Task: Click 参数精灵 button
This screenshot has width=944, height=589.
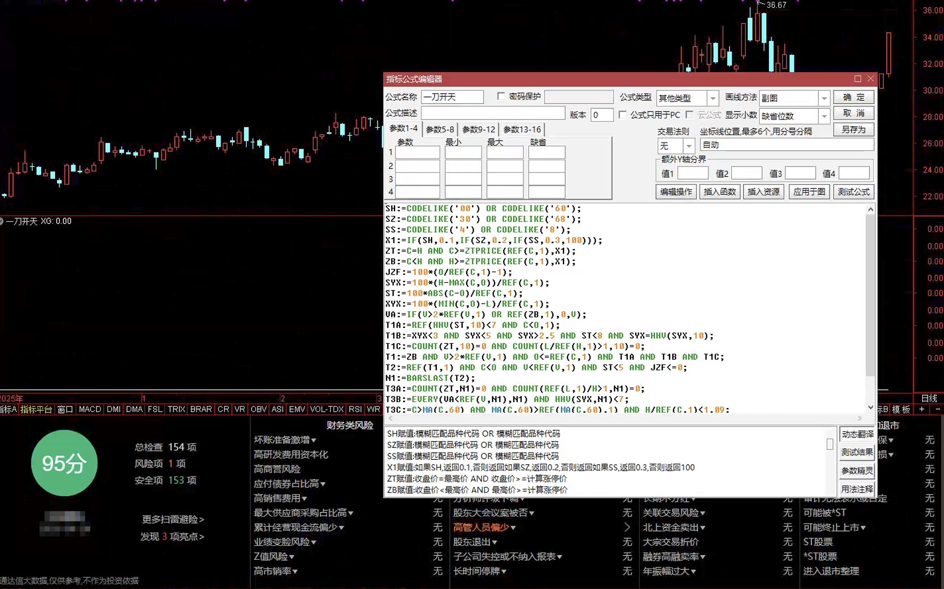Action: click(857, 471)
